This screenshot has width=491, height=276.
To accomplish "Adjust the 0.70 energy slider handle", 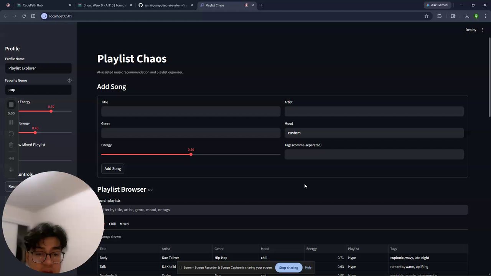I will click(x=51, y=111).
